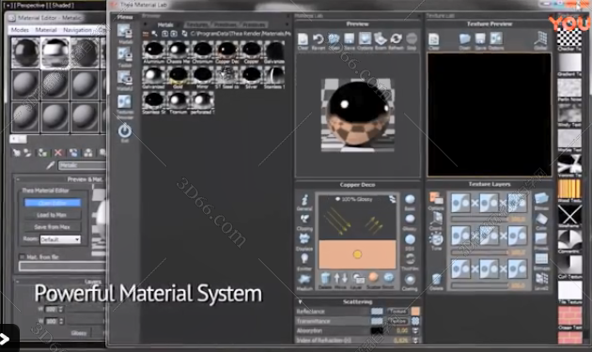Screen dimensions: 592x352
Task: Click the Scatter sphere icon under layer stack
Action: tap(373, 278)
